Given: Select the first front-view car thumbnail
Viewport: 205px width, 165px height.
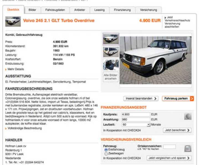Looking at the screenshot, I should [111, 39].
